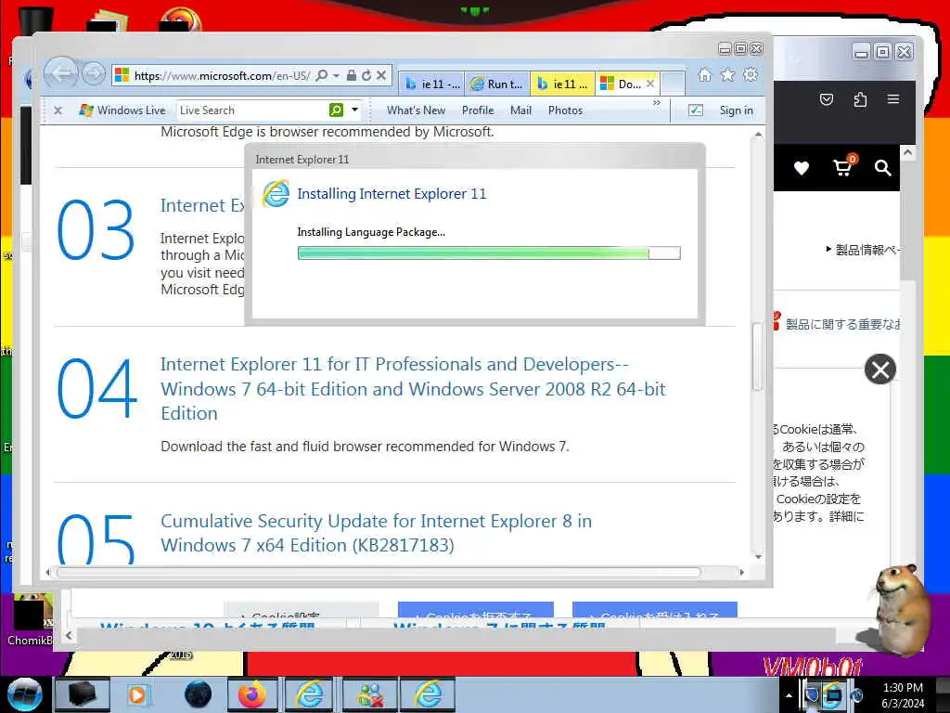950x713 pixels.
Task: Switch to the first 'ie 11 -...' tab
Action: (x=432, y=84)
